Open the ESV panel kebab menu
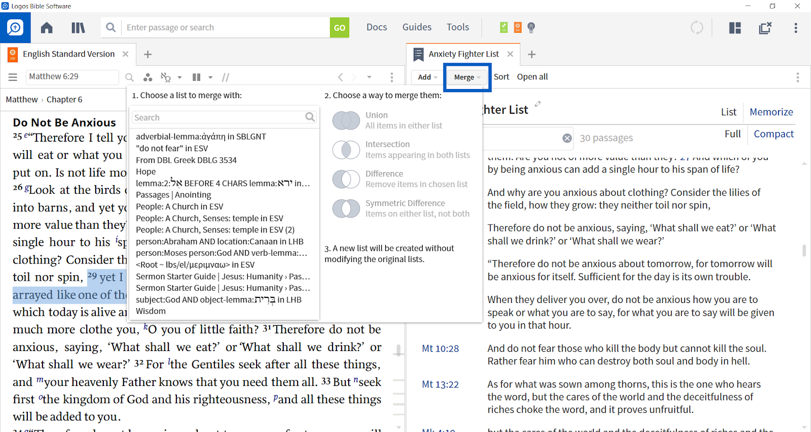Screen dimensions: 811x432 pos(392,77)
